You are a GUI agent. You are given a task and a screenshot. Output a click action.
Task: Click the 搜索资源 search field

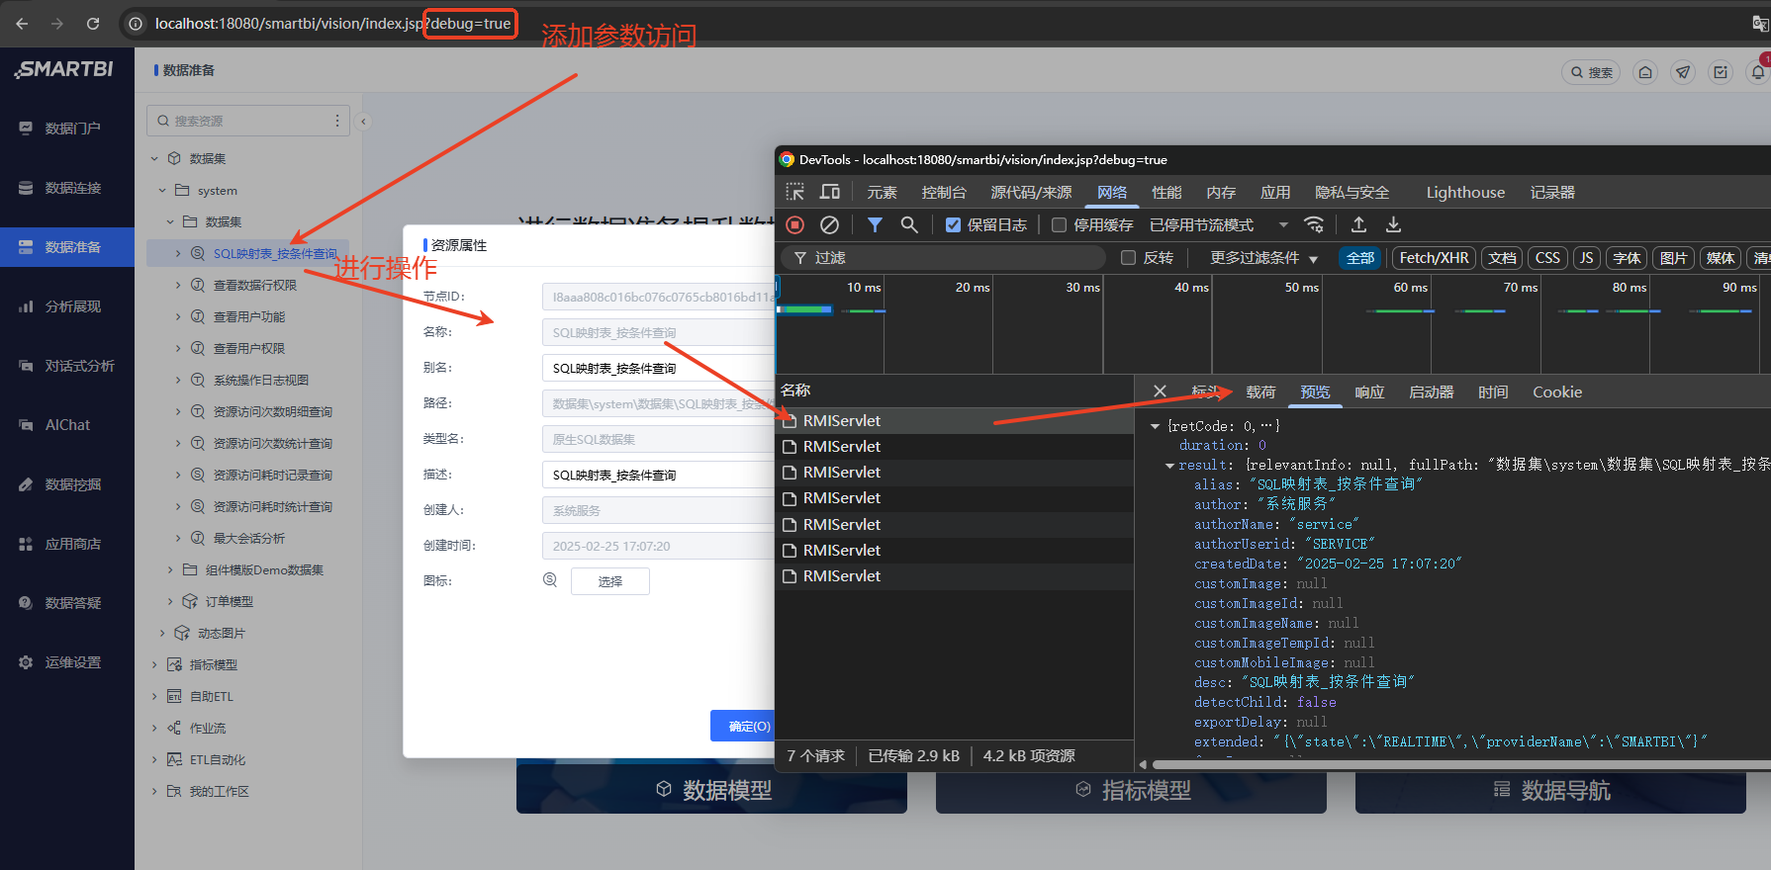pyautogui.click(x=247, y=121)
